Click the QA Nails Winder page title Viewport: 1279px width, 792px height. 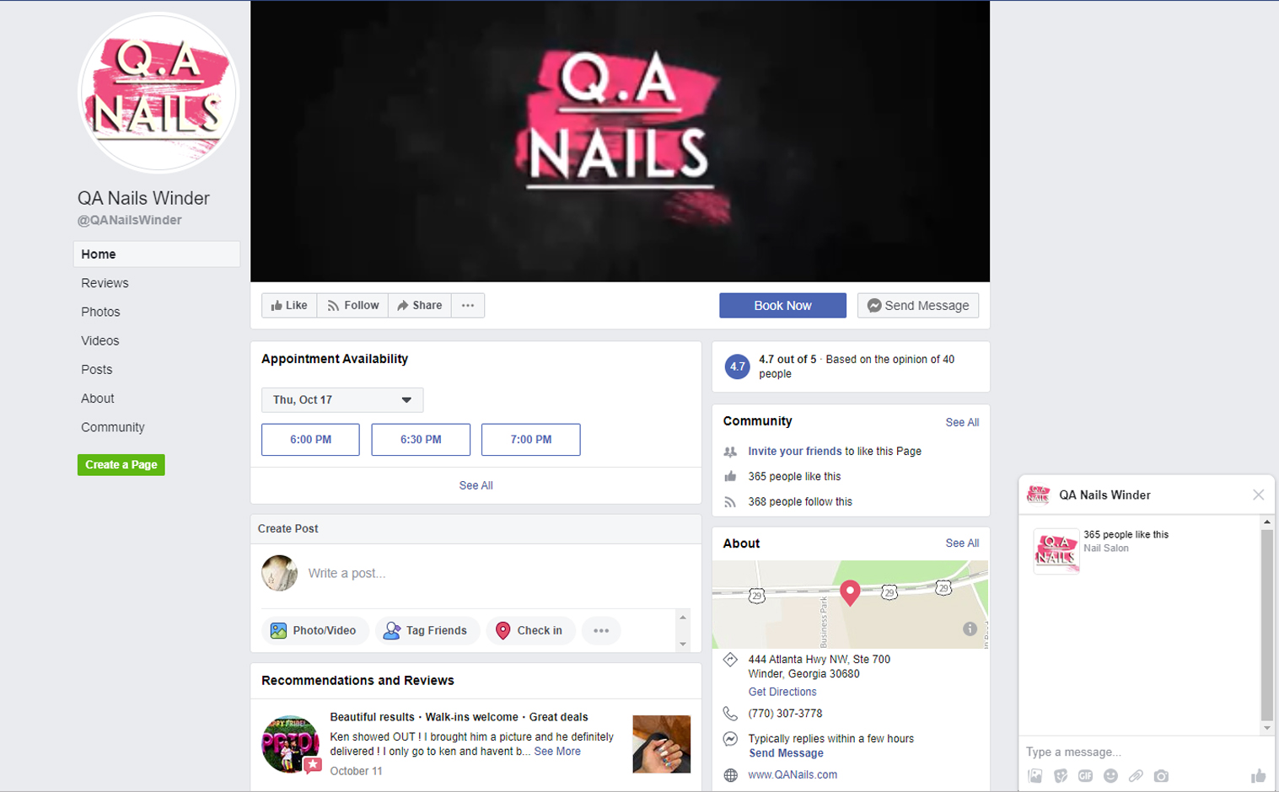(x=143, y=198)
